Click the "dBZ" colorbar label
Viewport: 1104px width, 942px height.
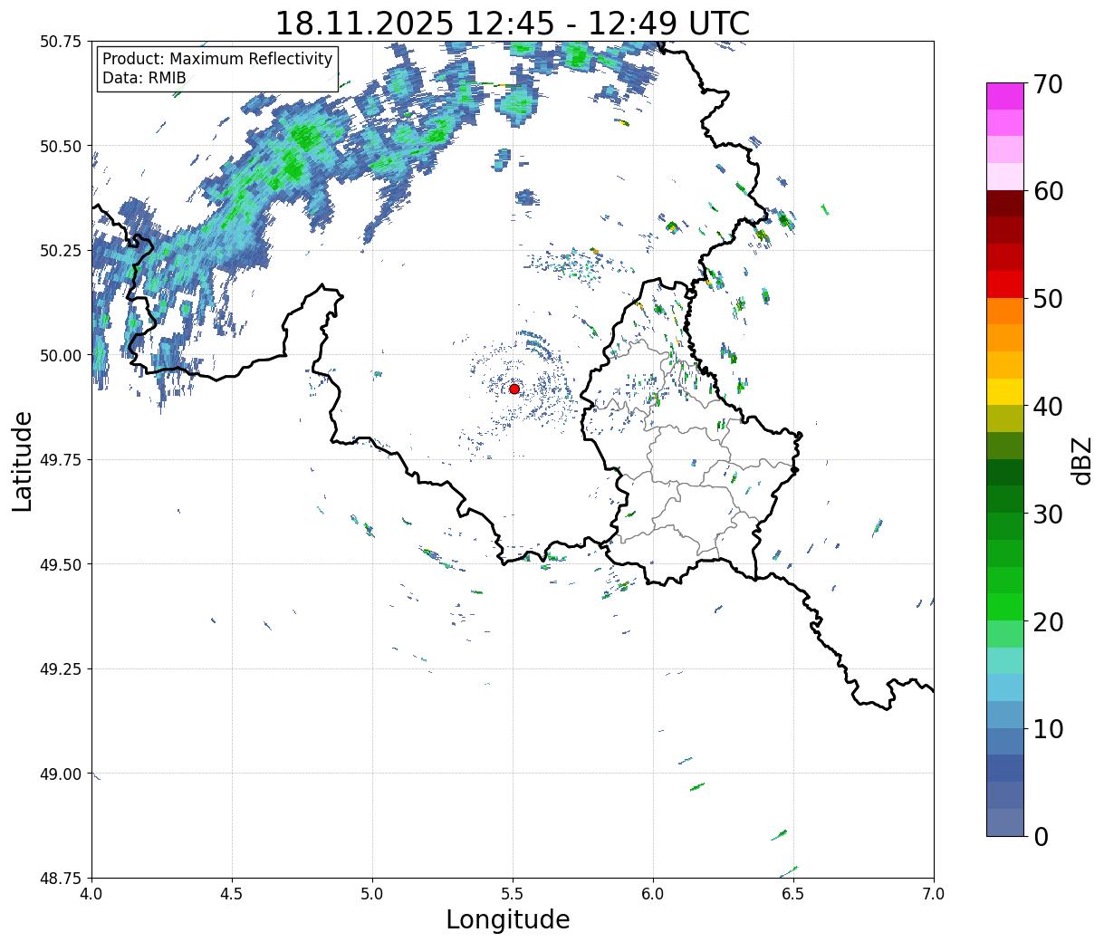point(1081,459)
